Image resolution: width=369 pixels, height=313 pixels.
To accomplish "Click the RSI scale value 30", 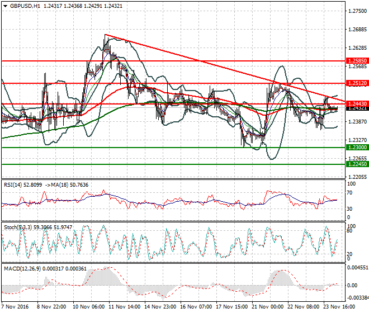I will click(349, 209).
